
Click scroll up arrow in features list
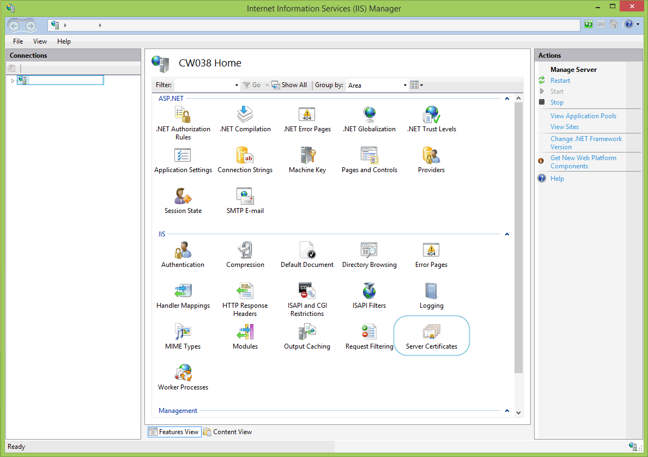518,99
